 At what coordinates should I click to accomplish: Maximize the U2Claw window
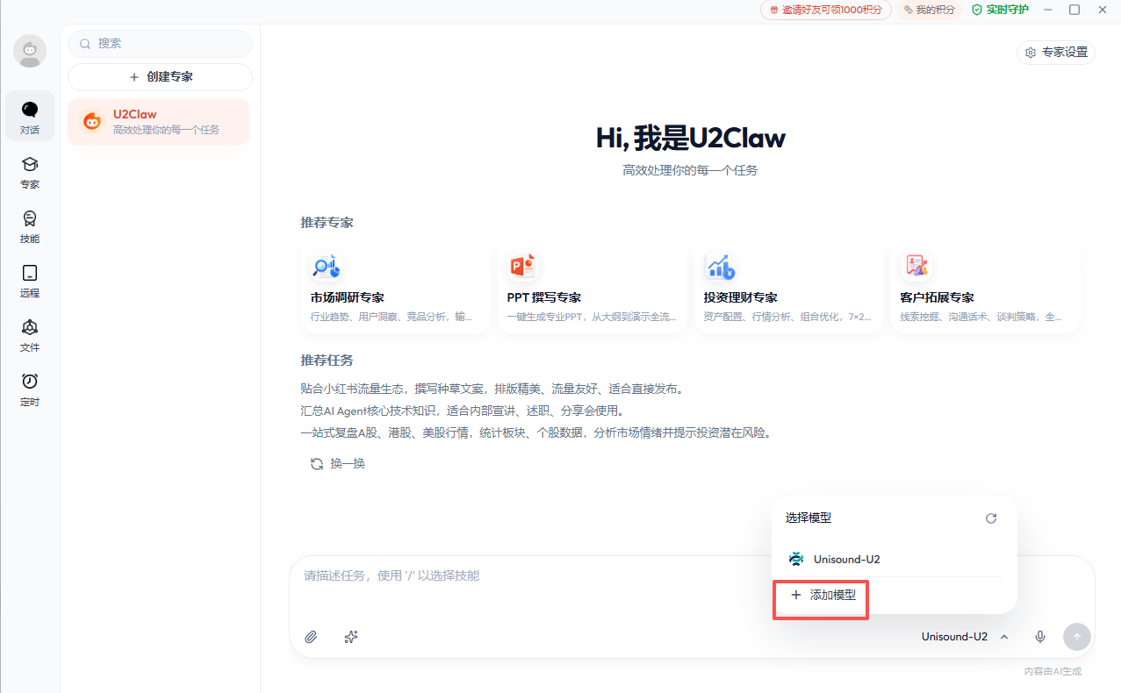point(1074,10)
